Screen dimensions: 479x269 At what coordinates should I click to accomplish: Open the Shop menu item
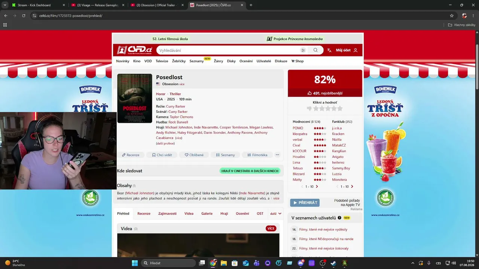pyautogui.click(x=298, y=61)
